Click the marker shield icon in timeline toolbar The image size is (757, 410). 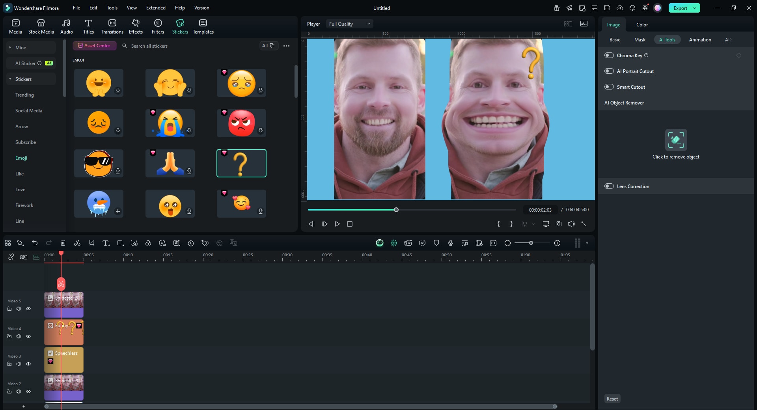tap(436, 243)
